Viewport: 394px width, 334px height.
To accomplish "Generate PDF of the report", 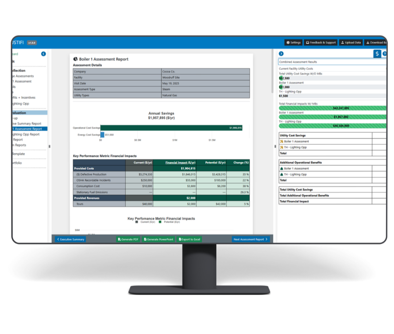I will tap(128, 239).
